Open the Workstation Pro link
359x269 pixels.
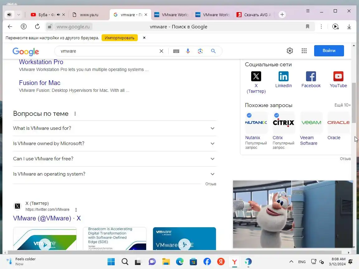41,62
